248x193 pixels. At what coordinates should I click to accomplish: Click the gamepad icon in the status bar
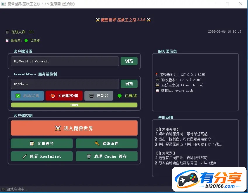3,189
